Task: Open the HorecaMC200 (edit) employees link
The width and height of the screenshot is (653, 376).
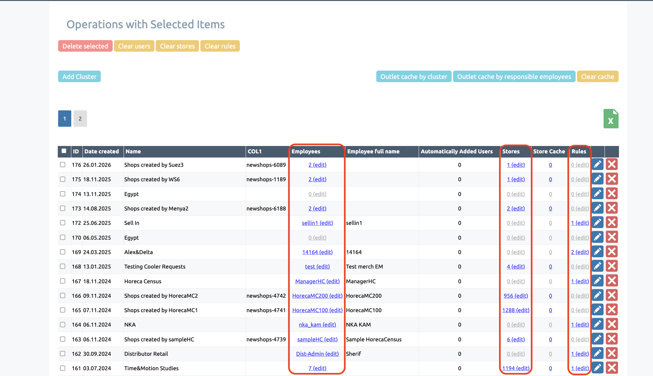Action: coord(317,296)
